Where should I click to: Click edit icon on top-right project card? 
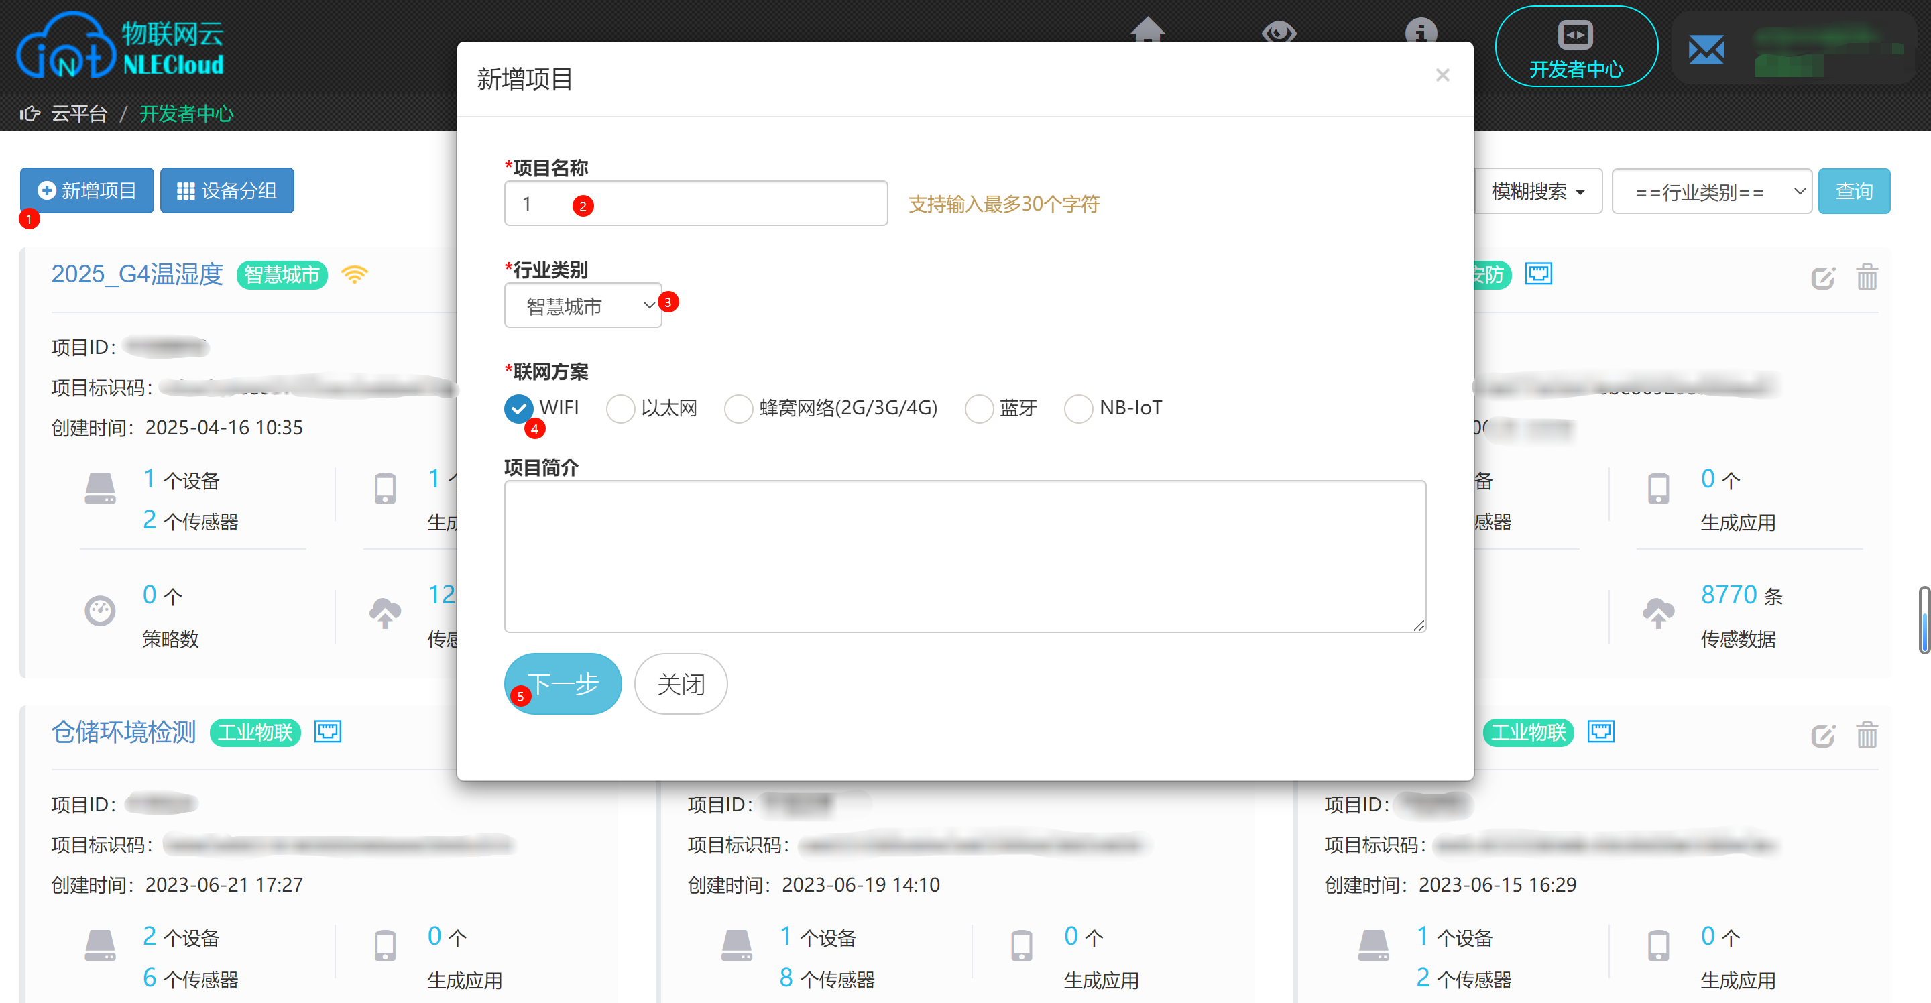click(1822, 278)
